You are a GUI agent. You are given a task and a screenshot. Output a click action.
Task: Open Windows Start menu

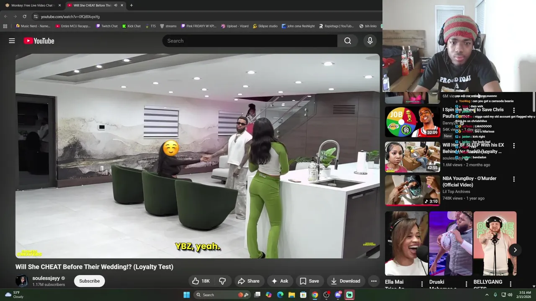pos(186,295)
